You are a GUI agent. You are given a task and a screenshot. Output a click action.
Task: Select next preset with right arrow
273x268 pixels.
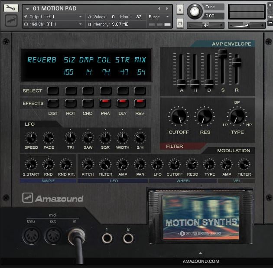pyautogui.click(x=167, y=8)
